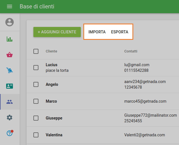The width and height of the screenshot is (179, 145).
Task: Toggle the select-all checkbox in table header
Action: (x=36, y=51)
